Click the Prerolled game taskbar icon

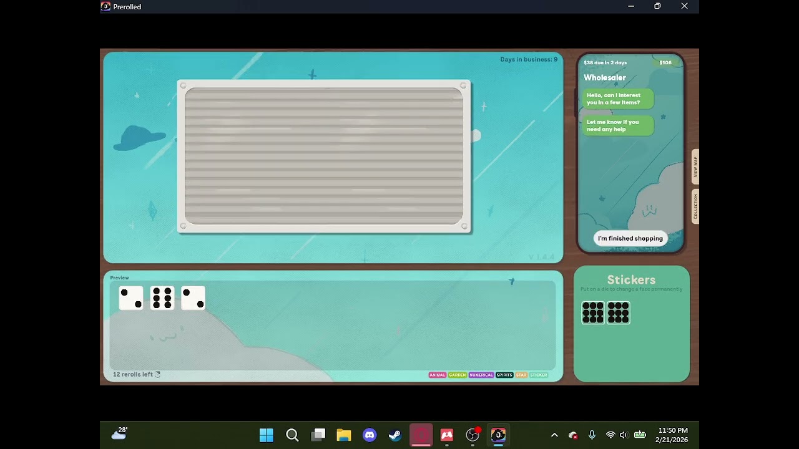pyautogui.click(x=498, y=435)
